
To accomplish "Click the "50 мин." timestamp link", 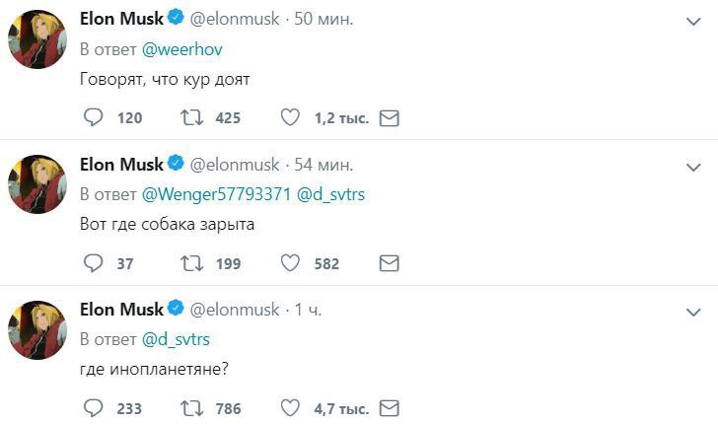I will [324, 19].
